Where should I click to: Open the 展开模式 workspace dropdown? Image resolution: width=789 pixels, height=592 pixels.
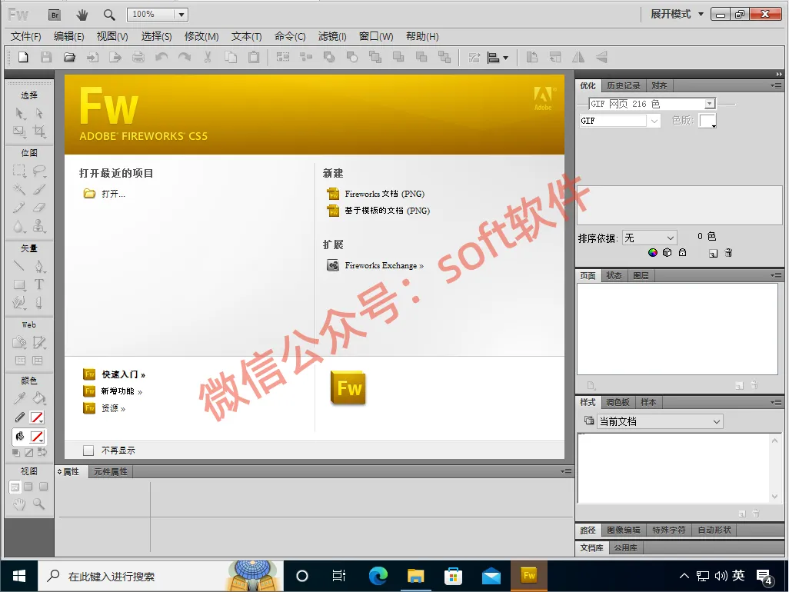(677, 14)
